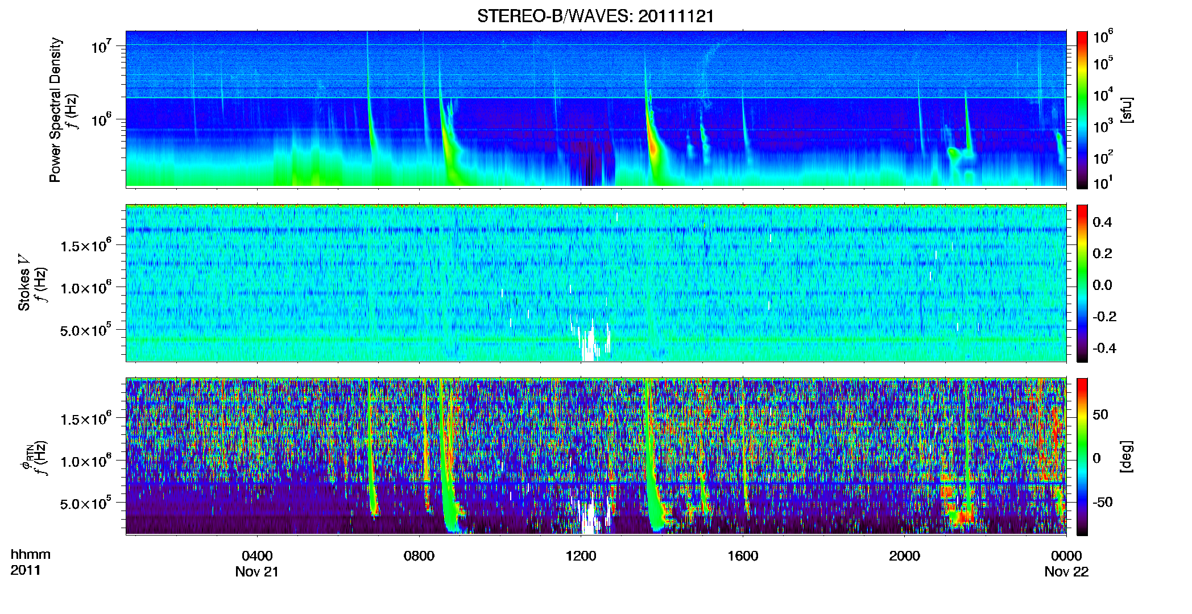1192x614 pixels.
Task: Click the 10^1 label on sfu colorbar
Action: (1103, 183)
